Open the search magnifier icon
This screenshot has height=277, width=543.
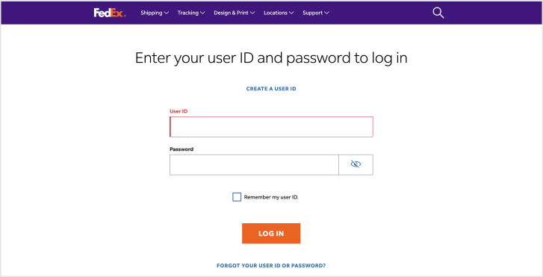(438, 13)
